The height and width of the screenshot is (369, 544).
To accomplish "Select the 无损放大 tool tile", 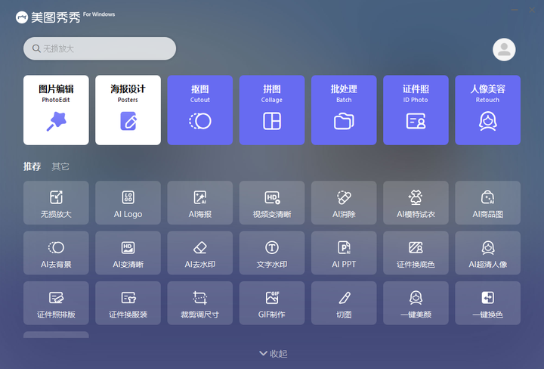I will (56, 203).
